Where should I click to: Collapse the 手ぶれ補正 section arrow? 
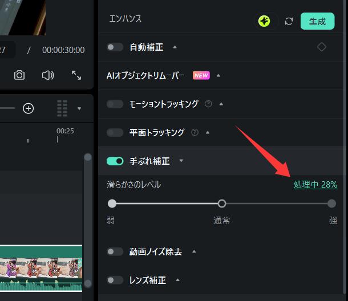click(181, 161)
